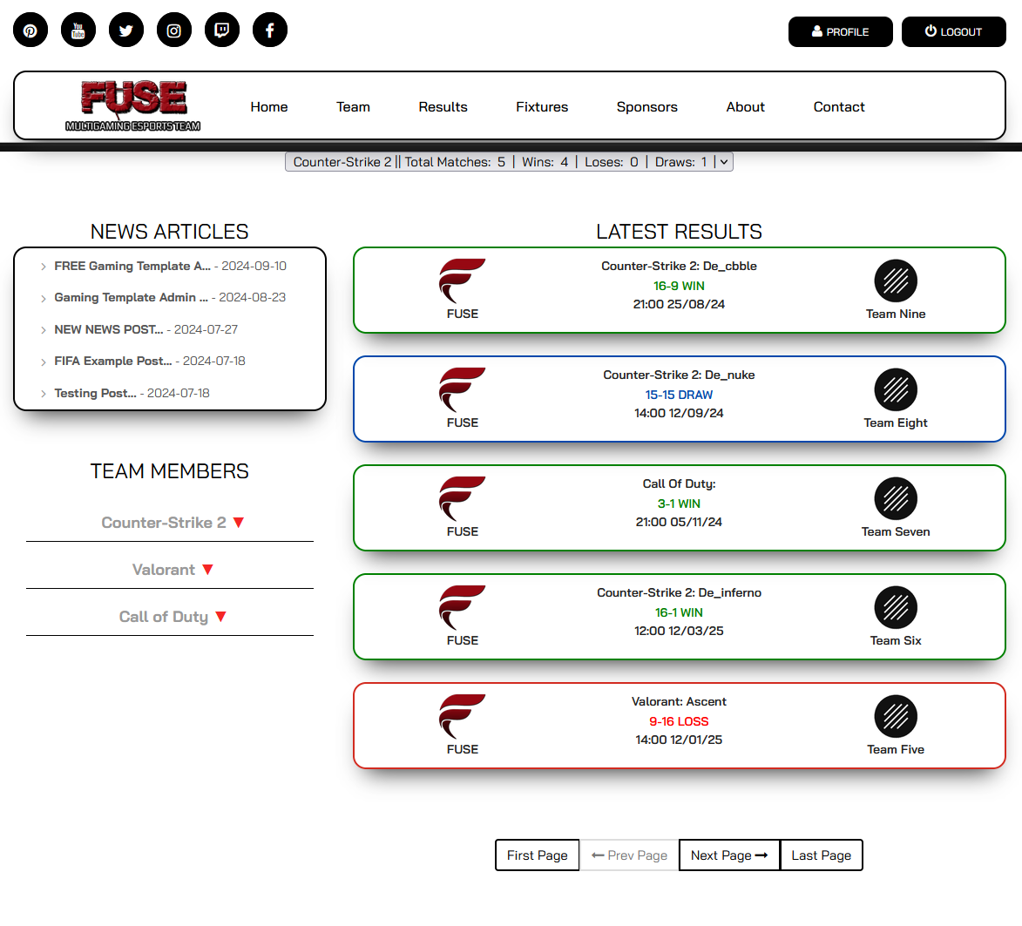This screenshot has width=1022, height=926.
Task: Open the Fixtures menu item
Action: [x=542, y=107]
